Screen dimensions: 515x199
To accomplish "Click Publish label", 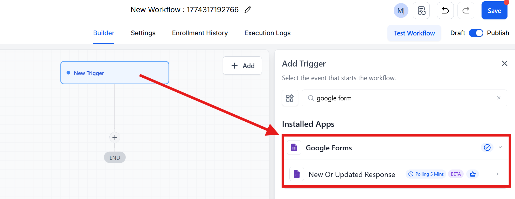I will [498, 33].
